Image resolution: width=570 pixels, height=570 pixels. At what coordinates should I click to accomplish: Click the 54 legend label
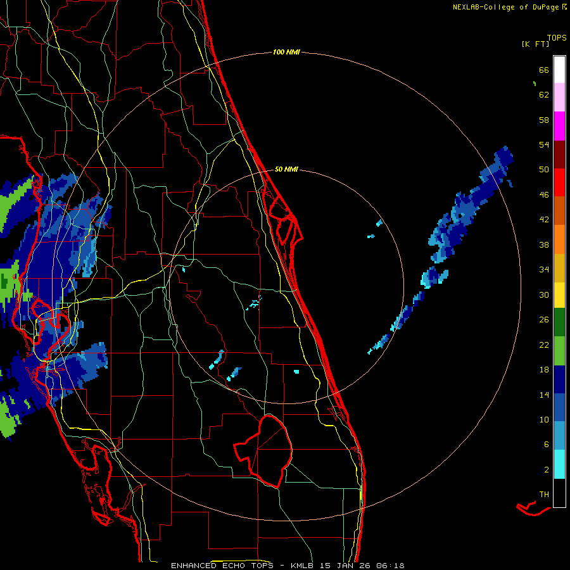pyautogui.click(x=544, y=144)
